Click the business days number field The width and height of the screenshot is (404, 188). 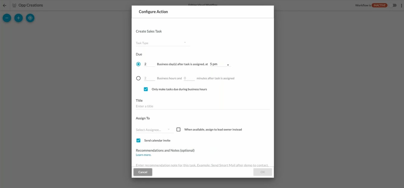pyautogui.click(x=149, y=64)
